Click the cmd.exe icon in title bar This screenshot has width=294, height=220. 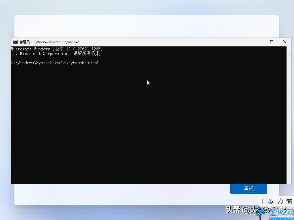pos(16,42)
